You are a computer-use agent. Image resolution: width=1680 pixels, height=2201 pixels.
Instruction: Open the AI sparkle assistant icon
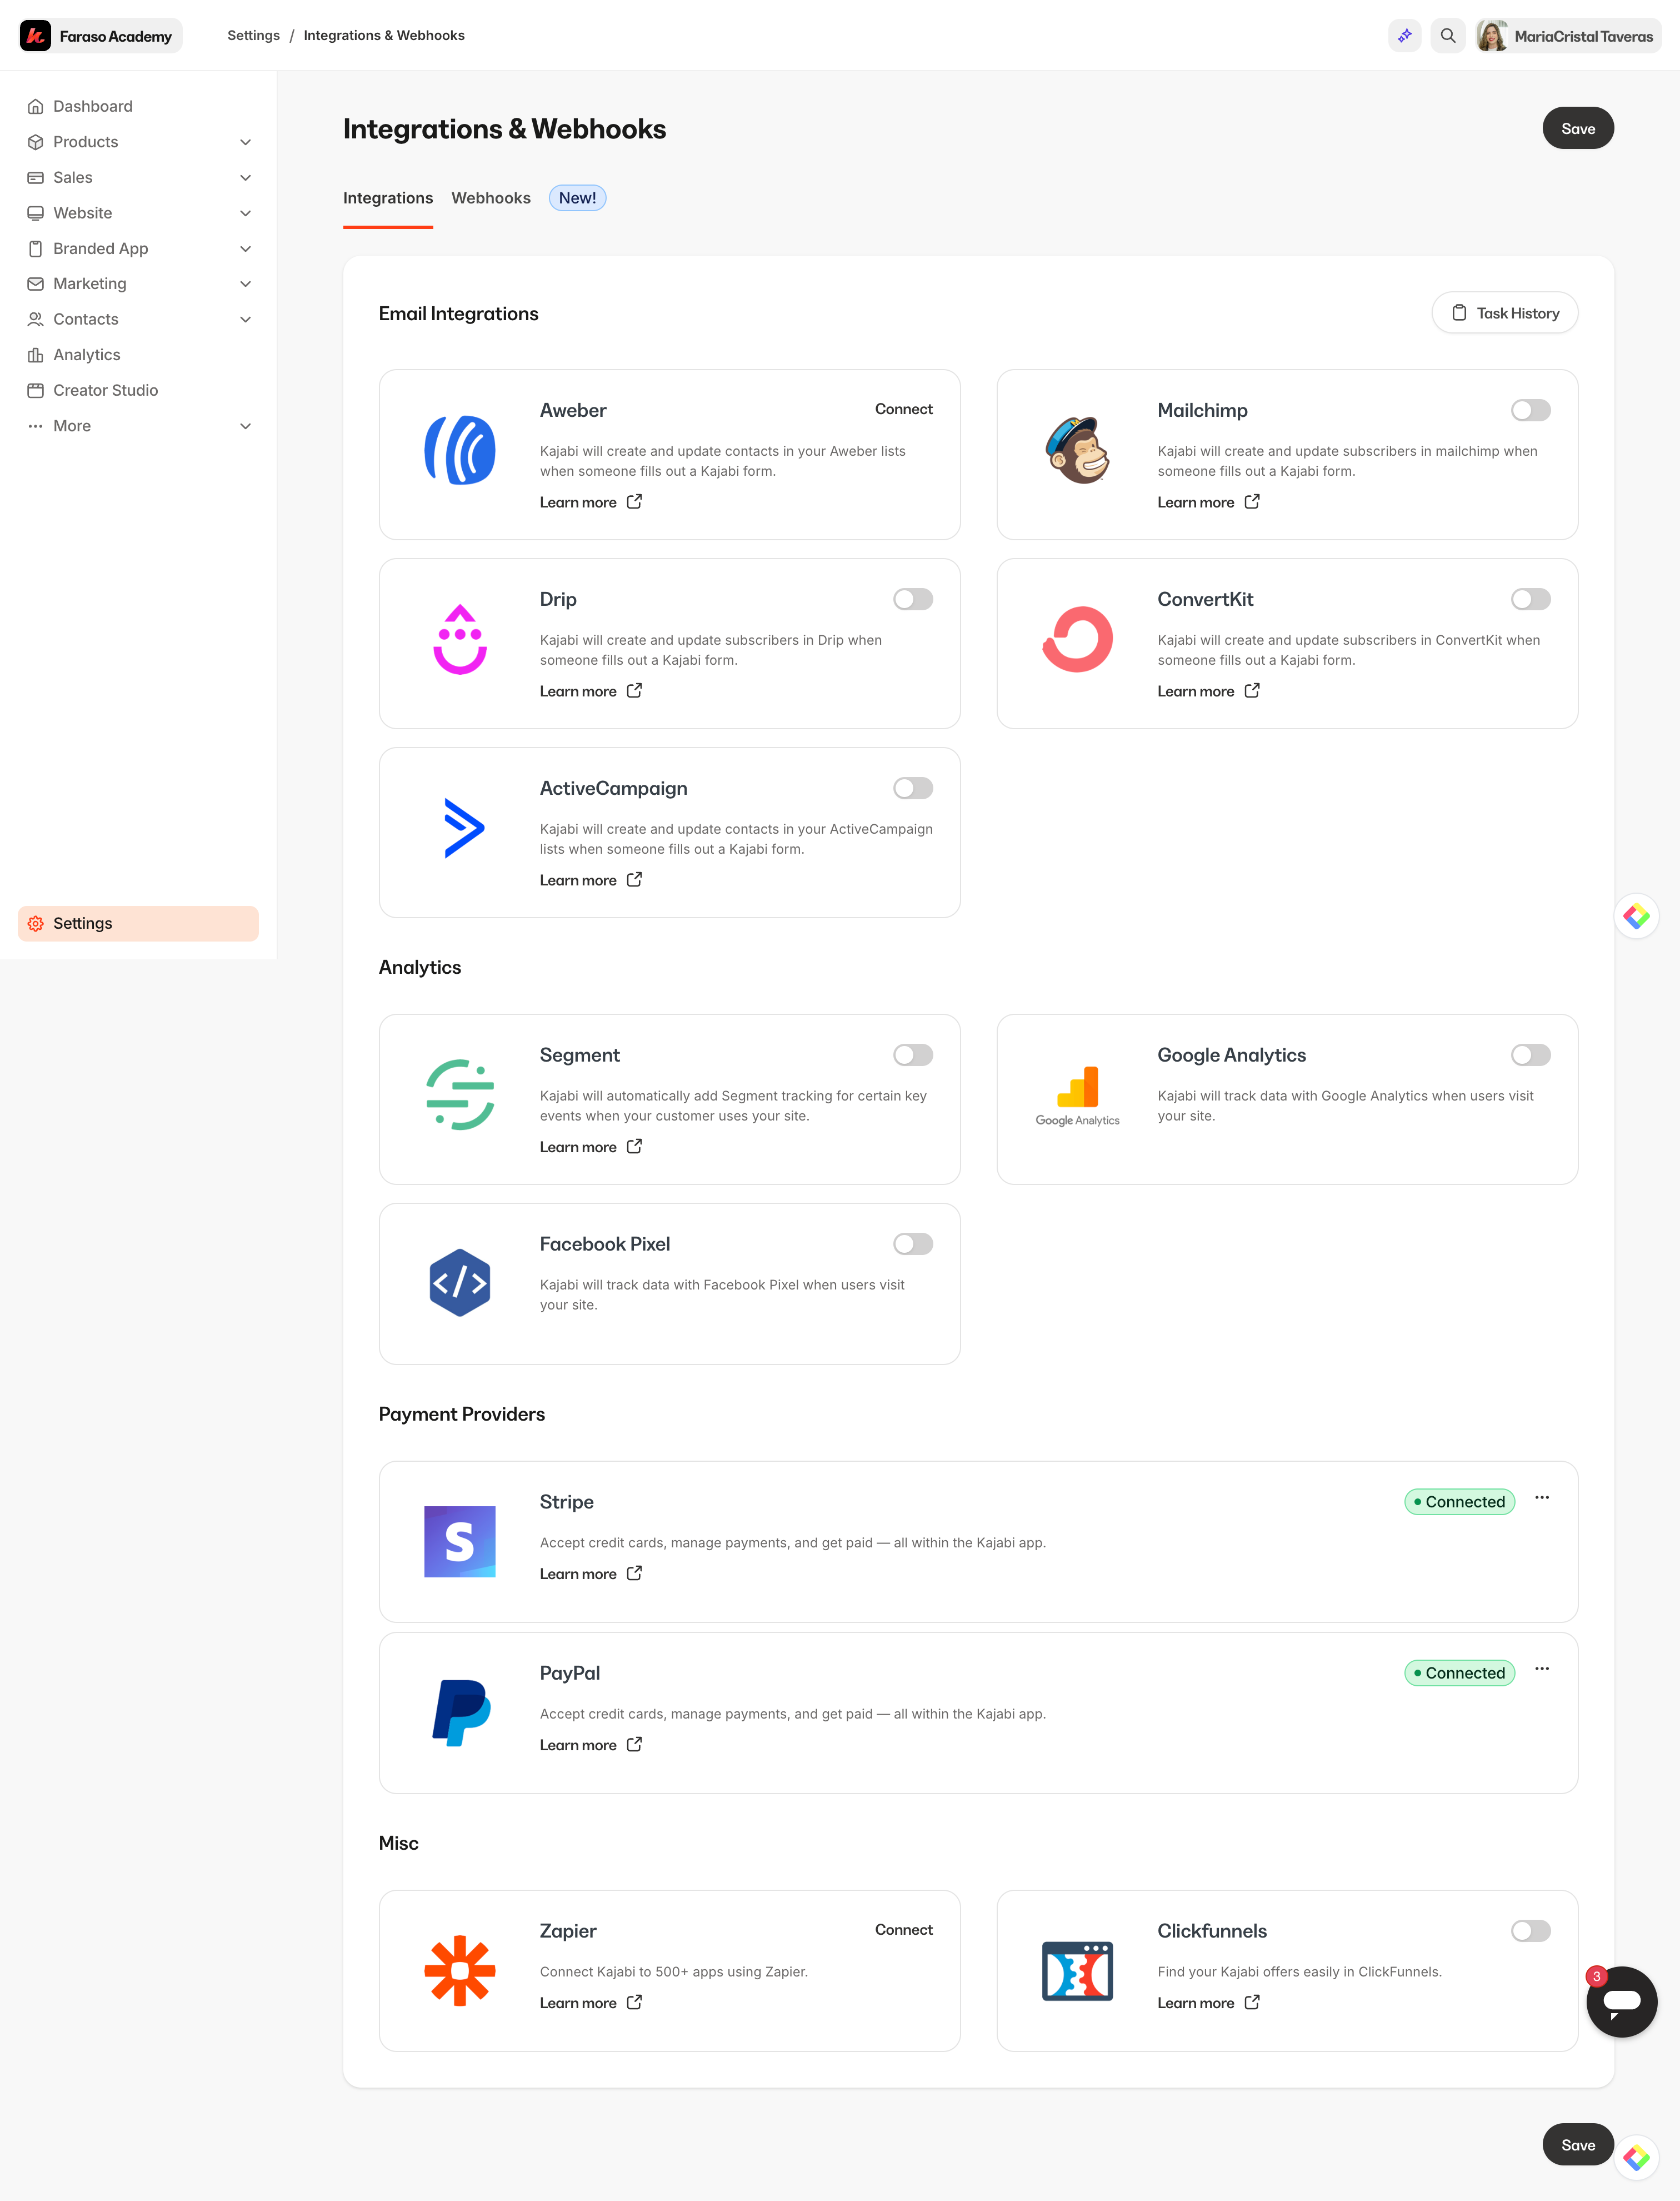(1404, 36)
